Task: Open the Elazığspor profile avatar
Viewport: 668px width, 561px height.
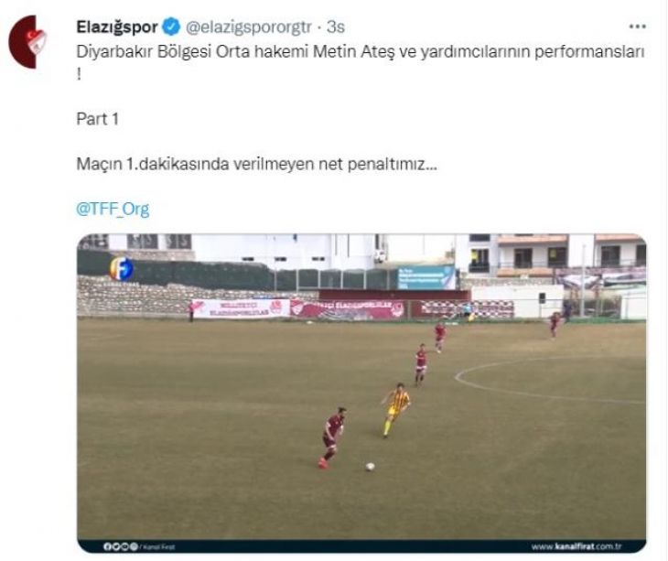Action: pos(27,41)
